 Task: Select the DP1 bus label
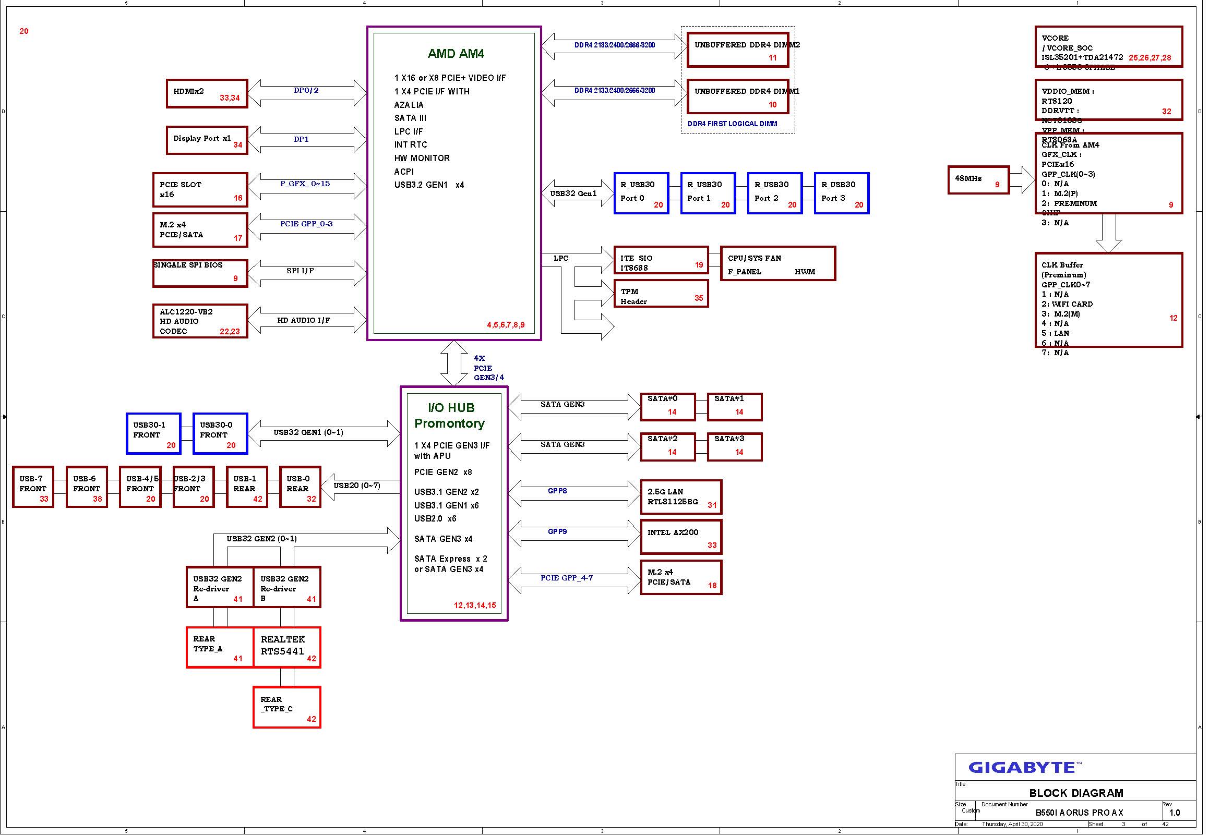point(301,139)
